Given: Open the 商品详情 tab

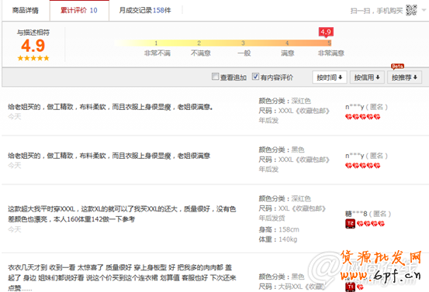Looking at the screenshot, I should (26, 10).
